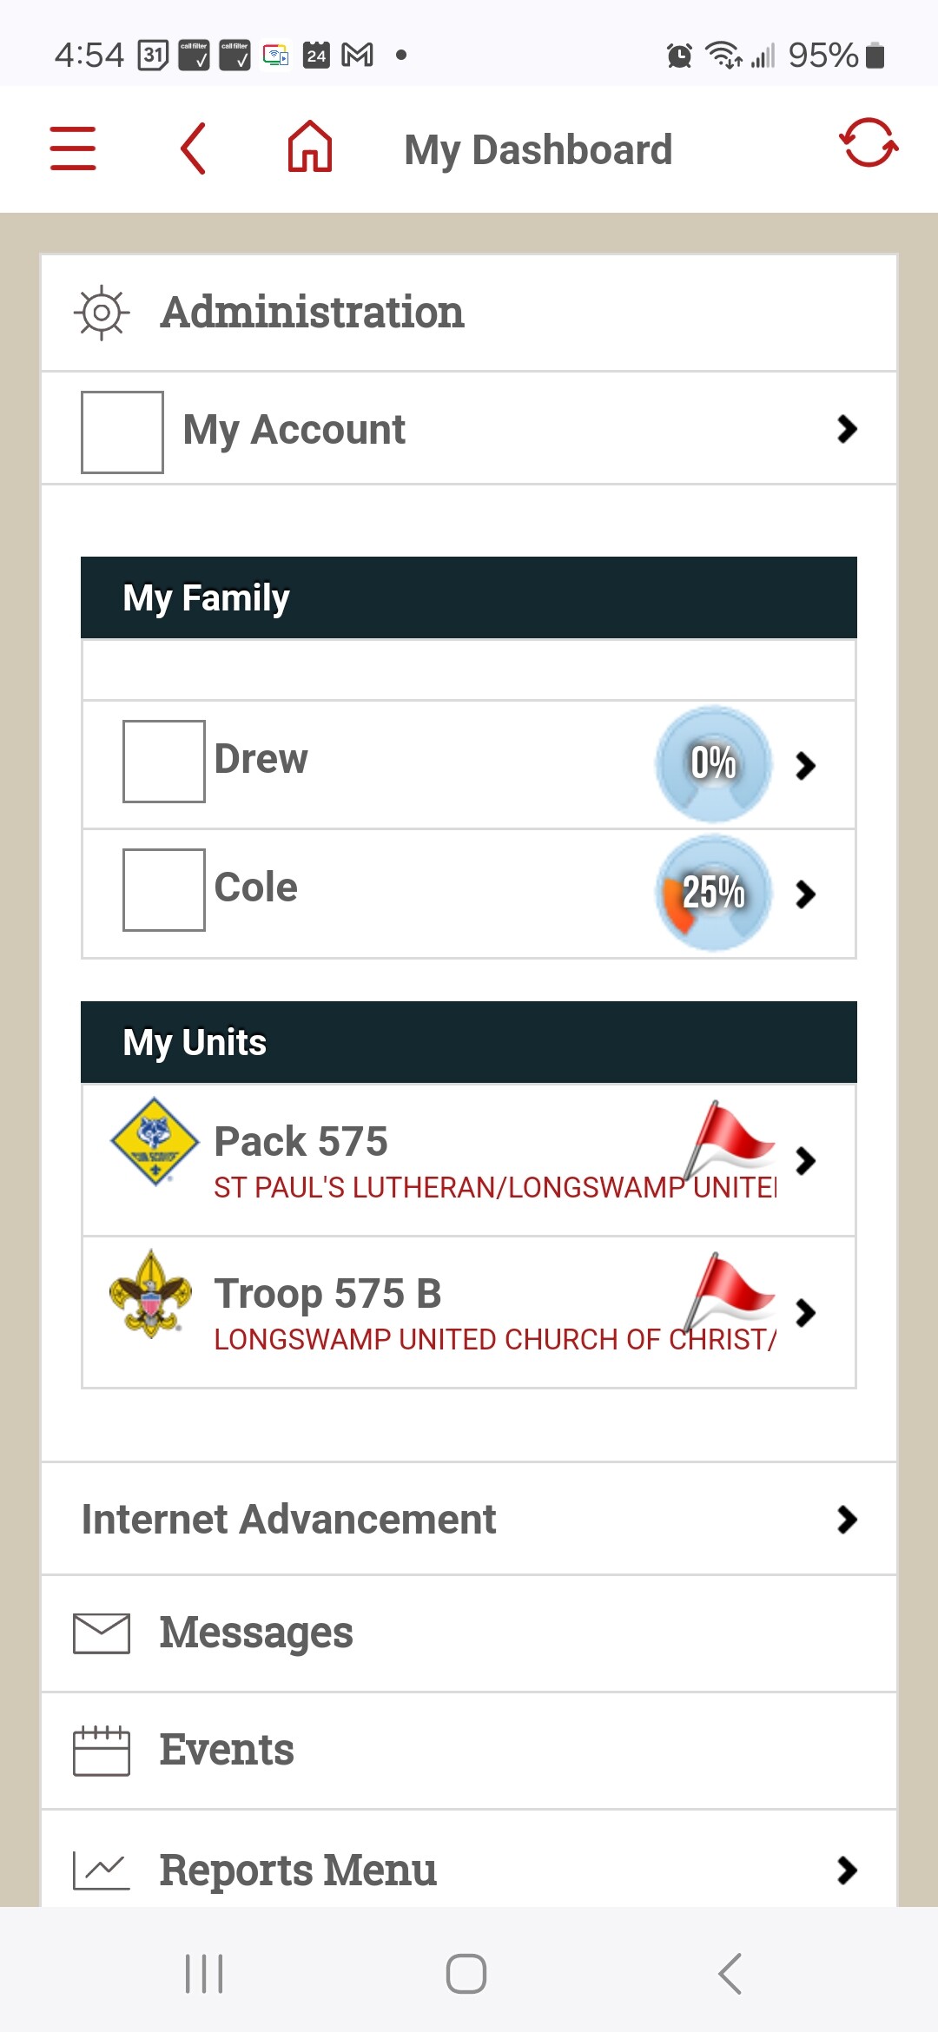The width and height of the screenshot is (938, 2032).
Task: Tap Cole's 25% progress circle
Action: tap(714, 893)
